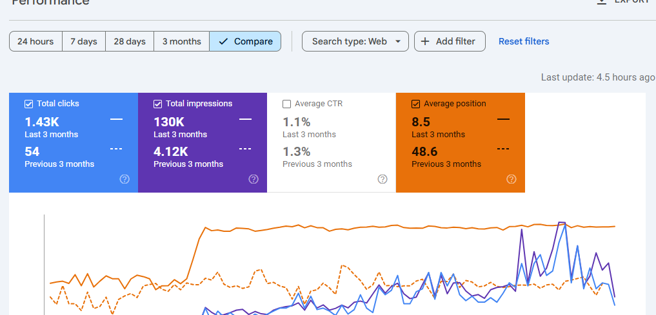656x315 pixels.
Task: Uncheck the Total impressions checkbox
Action: (157, 104)
